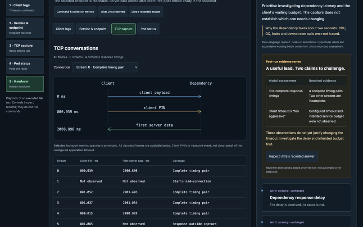Select step 3 TCP capture
Image resolution: width=363 pixels, height=227 pixels.
coord(25,48)
